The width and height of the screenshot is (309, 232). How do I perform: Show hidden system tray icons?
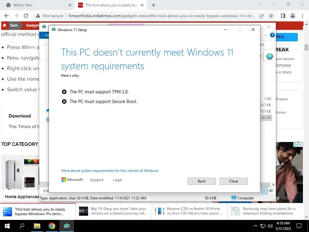coord(255,226)
